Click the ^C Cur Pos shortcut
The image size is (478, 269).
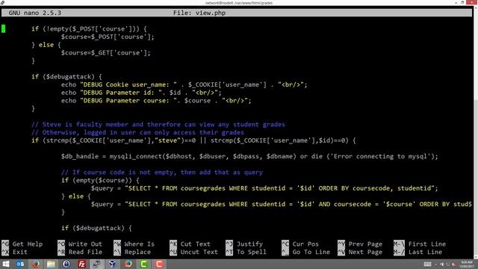tap(300, 244)
